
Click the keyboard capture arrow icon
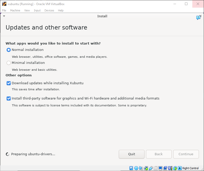point(180,168)
